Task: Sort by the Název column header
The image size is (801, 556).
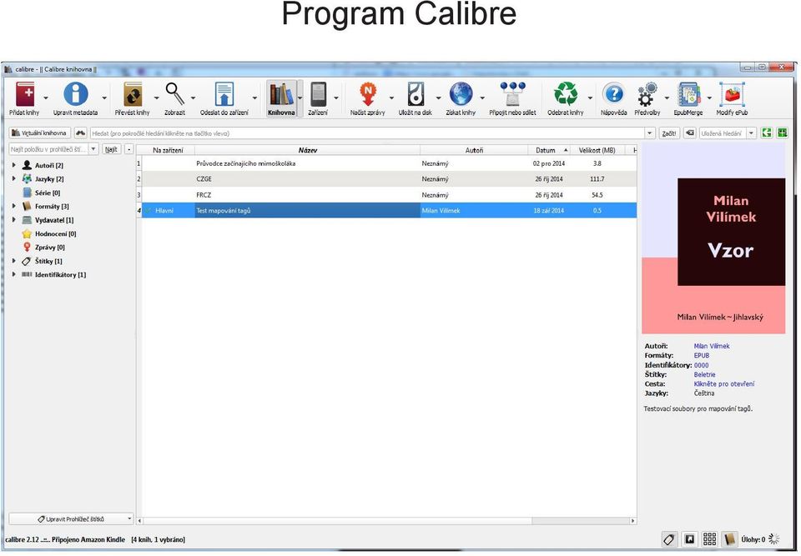Action: (x=308, y=150)
